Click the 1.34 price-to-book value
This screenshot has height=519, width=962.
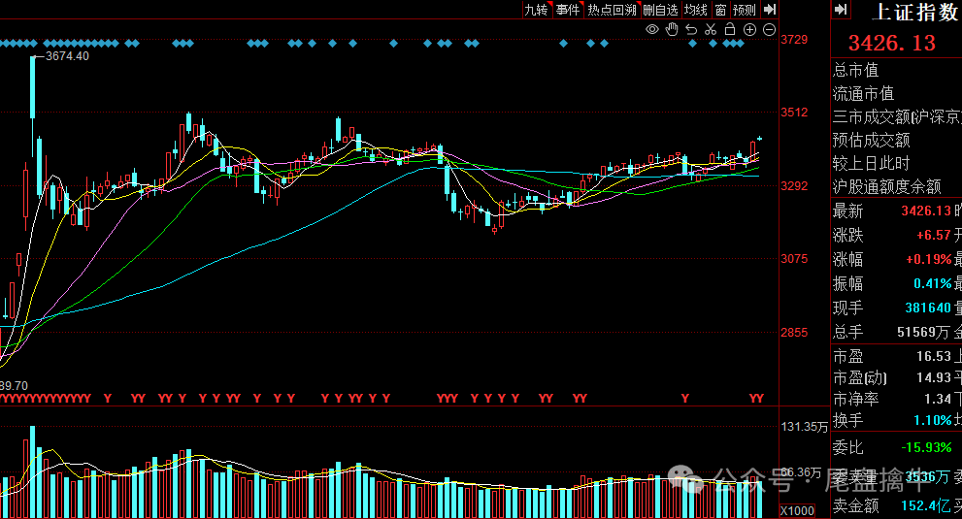click(938, 399)
